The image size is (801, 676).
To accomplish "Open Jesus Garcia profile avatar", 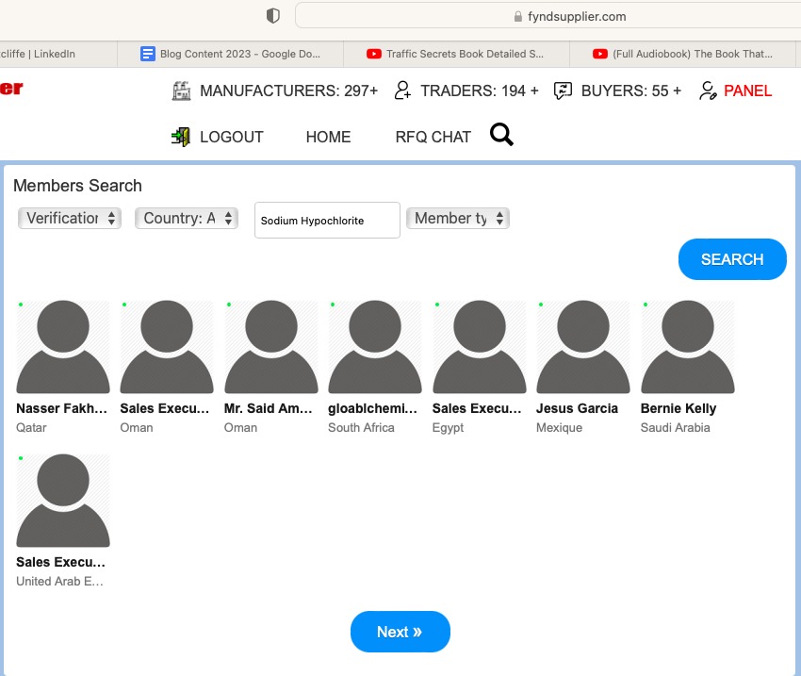I will click(x=583, y=347).
